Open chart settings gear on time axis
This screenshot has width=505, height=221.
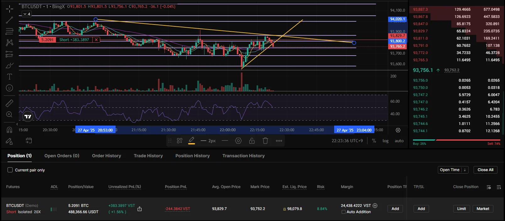[398, 130]
